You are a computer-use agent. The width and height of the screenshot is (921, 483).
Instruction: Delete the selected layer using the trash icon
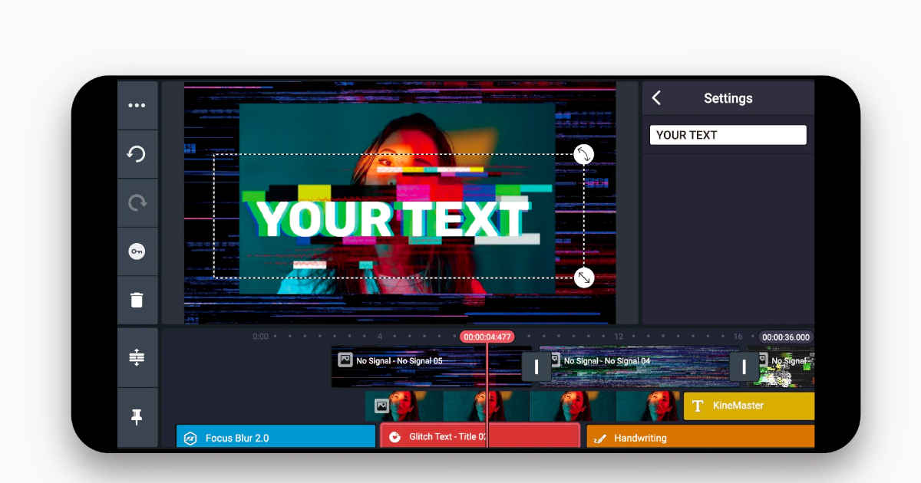tap(137, 300)
